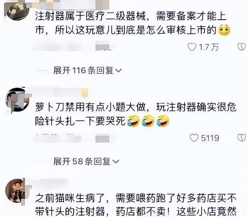Click chevron next to 展开116条回复
The width and height of the screenshot is (247, 217).
(x=118, y=71)
